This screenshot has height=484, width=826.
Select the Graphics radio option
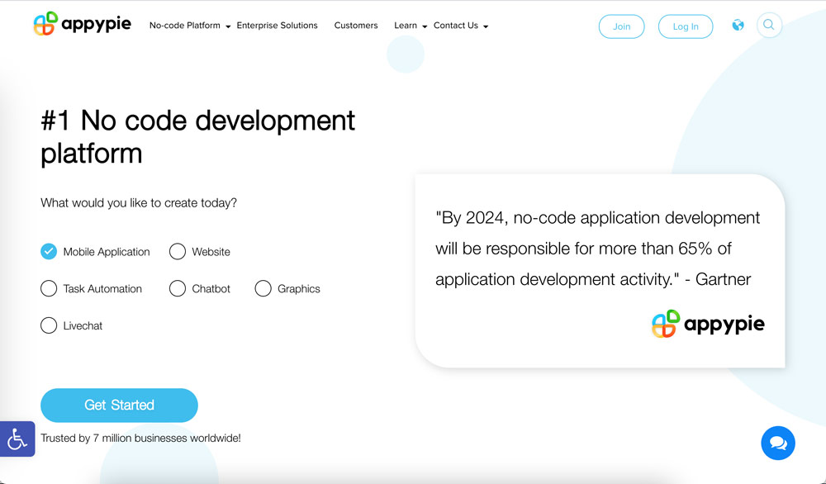pyautogui.click(x=263, y=288)
